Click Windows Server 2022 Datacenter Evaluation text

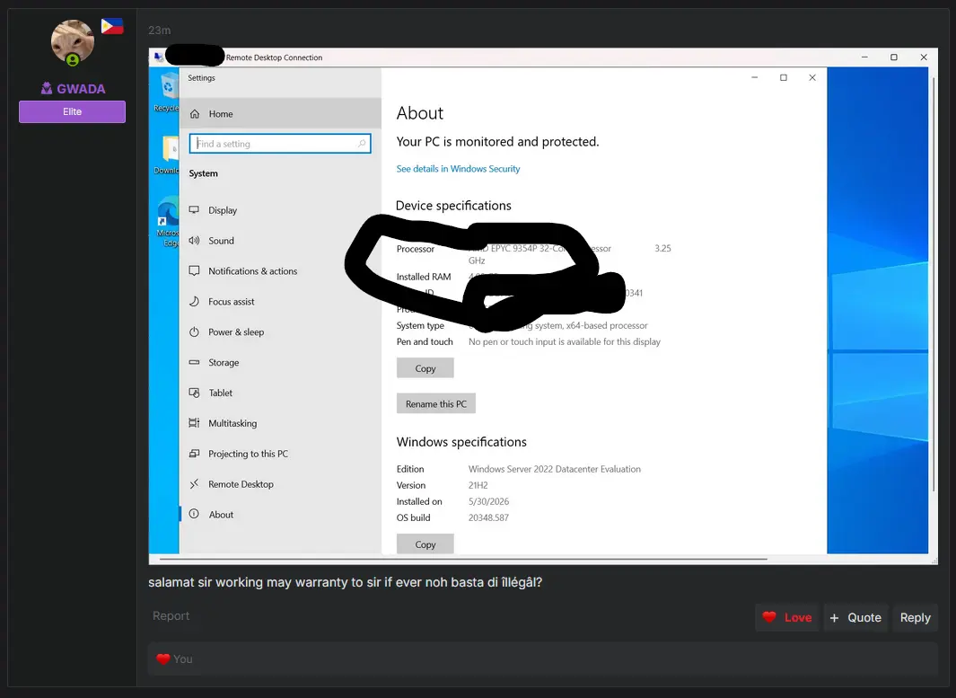(x=554, y=469)
